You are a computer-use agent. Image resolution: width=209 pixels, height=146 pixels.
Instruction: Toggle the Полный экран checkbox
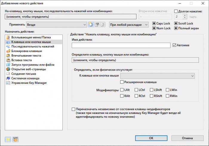[x=176, y=28]
